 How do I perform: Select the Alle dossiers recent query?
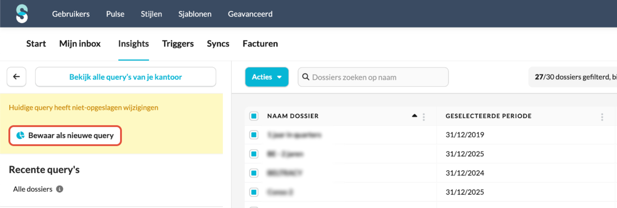[33, 189]
